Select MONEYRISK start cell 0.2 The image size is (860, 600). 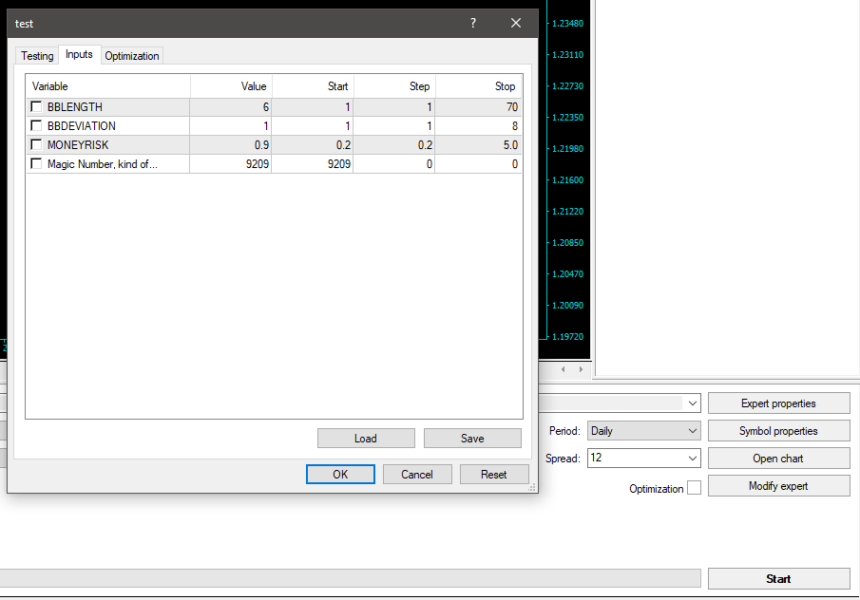coord(313,145)
